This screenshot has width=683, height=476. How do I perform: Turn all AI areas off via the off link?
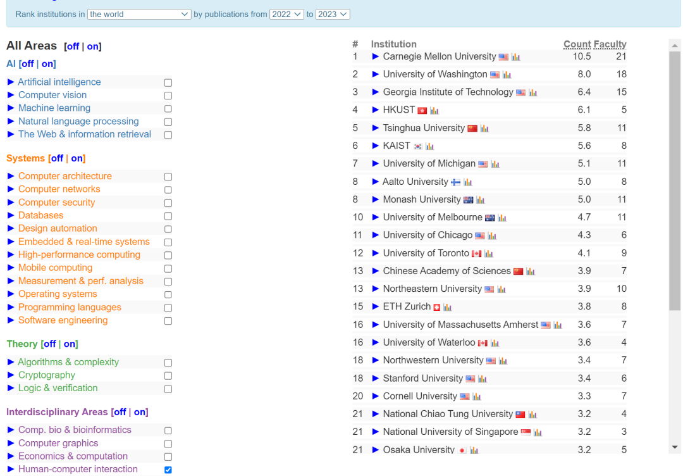click(27, 63)
